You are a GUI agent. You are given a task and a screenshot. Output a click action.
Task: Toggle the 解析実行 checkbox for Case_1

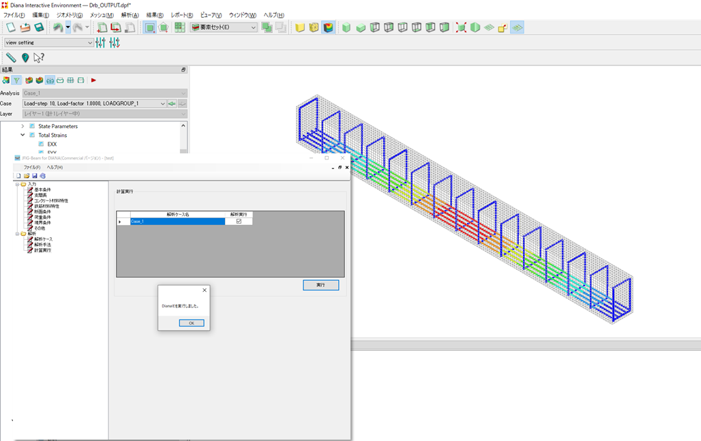239,222
